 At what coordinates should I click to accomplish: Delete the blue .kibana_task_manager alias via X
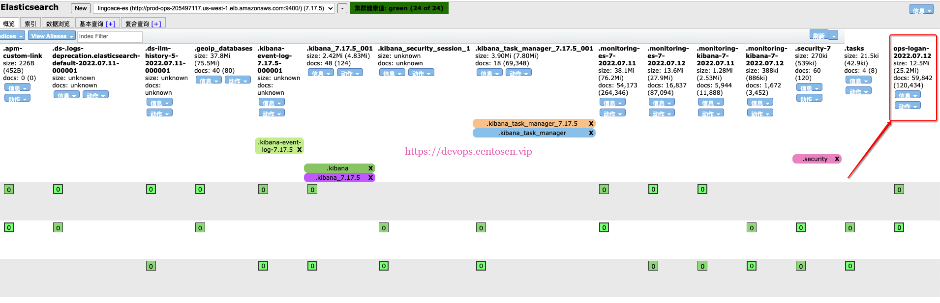click(x=591, y=133)
